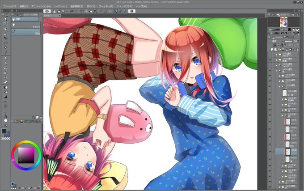Hide the 線画 folder with eye icon

pyautogui.click(x=270, y=60)
